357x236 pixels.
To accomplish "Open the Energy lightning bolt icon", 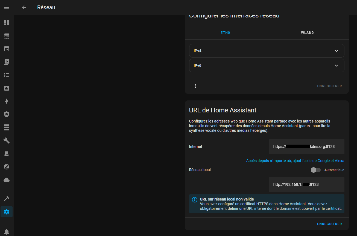I will click(x=7, y=101).
